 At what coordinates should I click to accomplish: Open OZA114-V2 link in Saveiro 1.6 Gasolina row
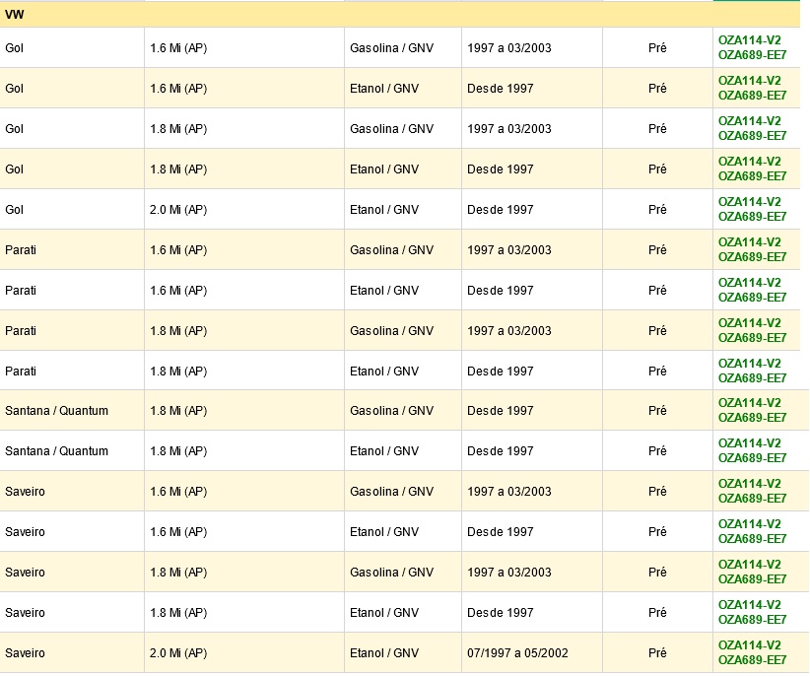point(749,484)
